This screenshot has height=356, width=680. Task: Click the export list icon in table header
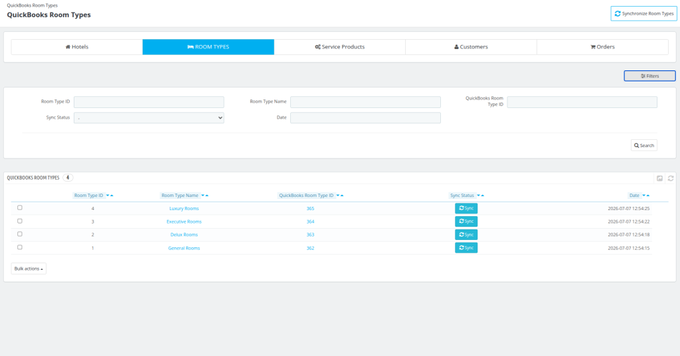coord(659,178)
